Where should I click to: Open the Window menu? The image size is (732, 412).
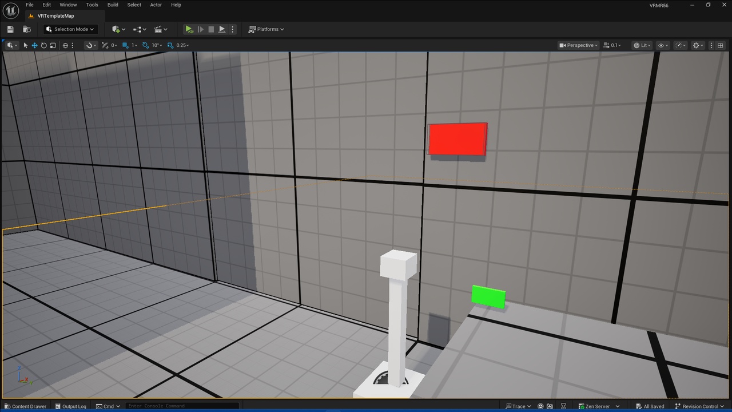point(68,5)
